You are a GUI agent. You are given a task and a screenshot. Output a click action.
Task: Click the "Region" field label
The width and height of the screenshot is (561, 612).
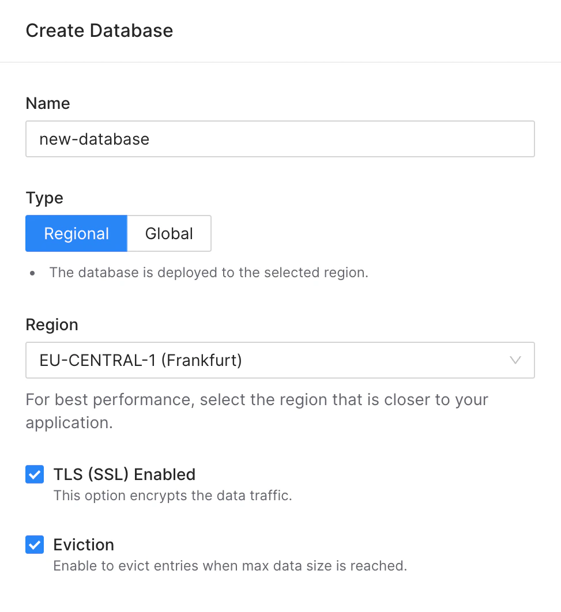(x=52, y=324)
